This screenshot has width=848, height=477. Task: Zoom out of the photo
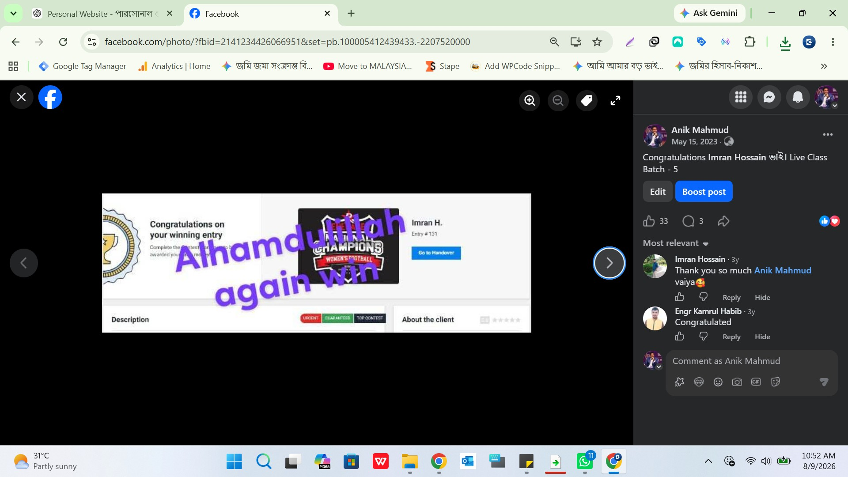[x=558, y=101]
